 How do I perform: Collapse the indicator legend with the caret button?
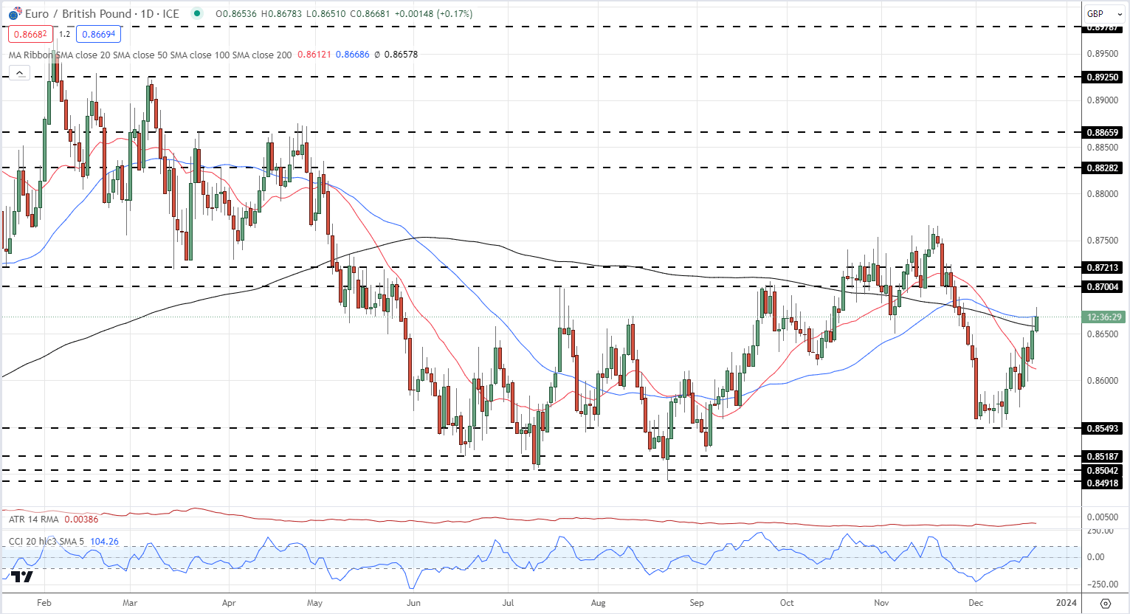(x=19, y=72)
